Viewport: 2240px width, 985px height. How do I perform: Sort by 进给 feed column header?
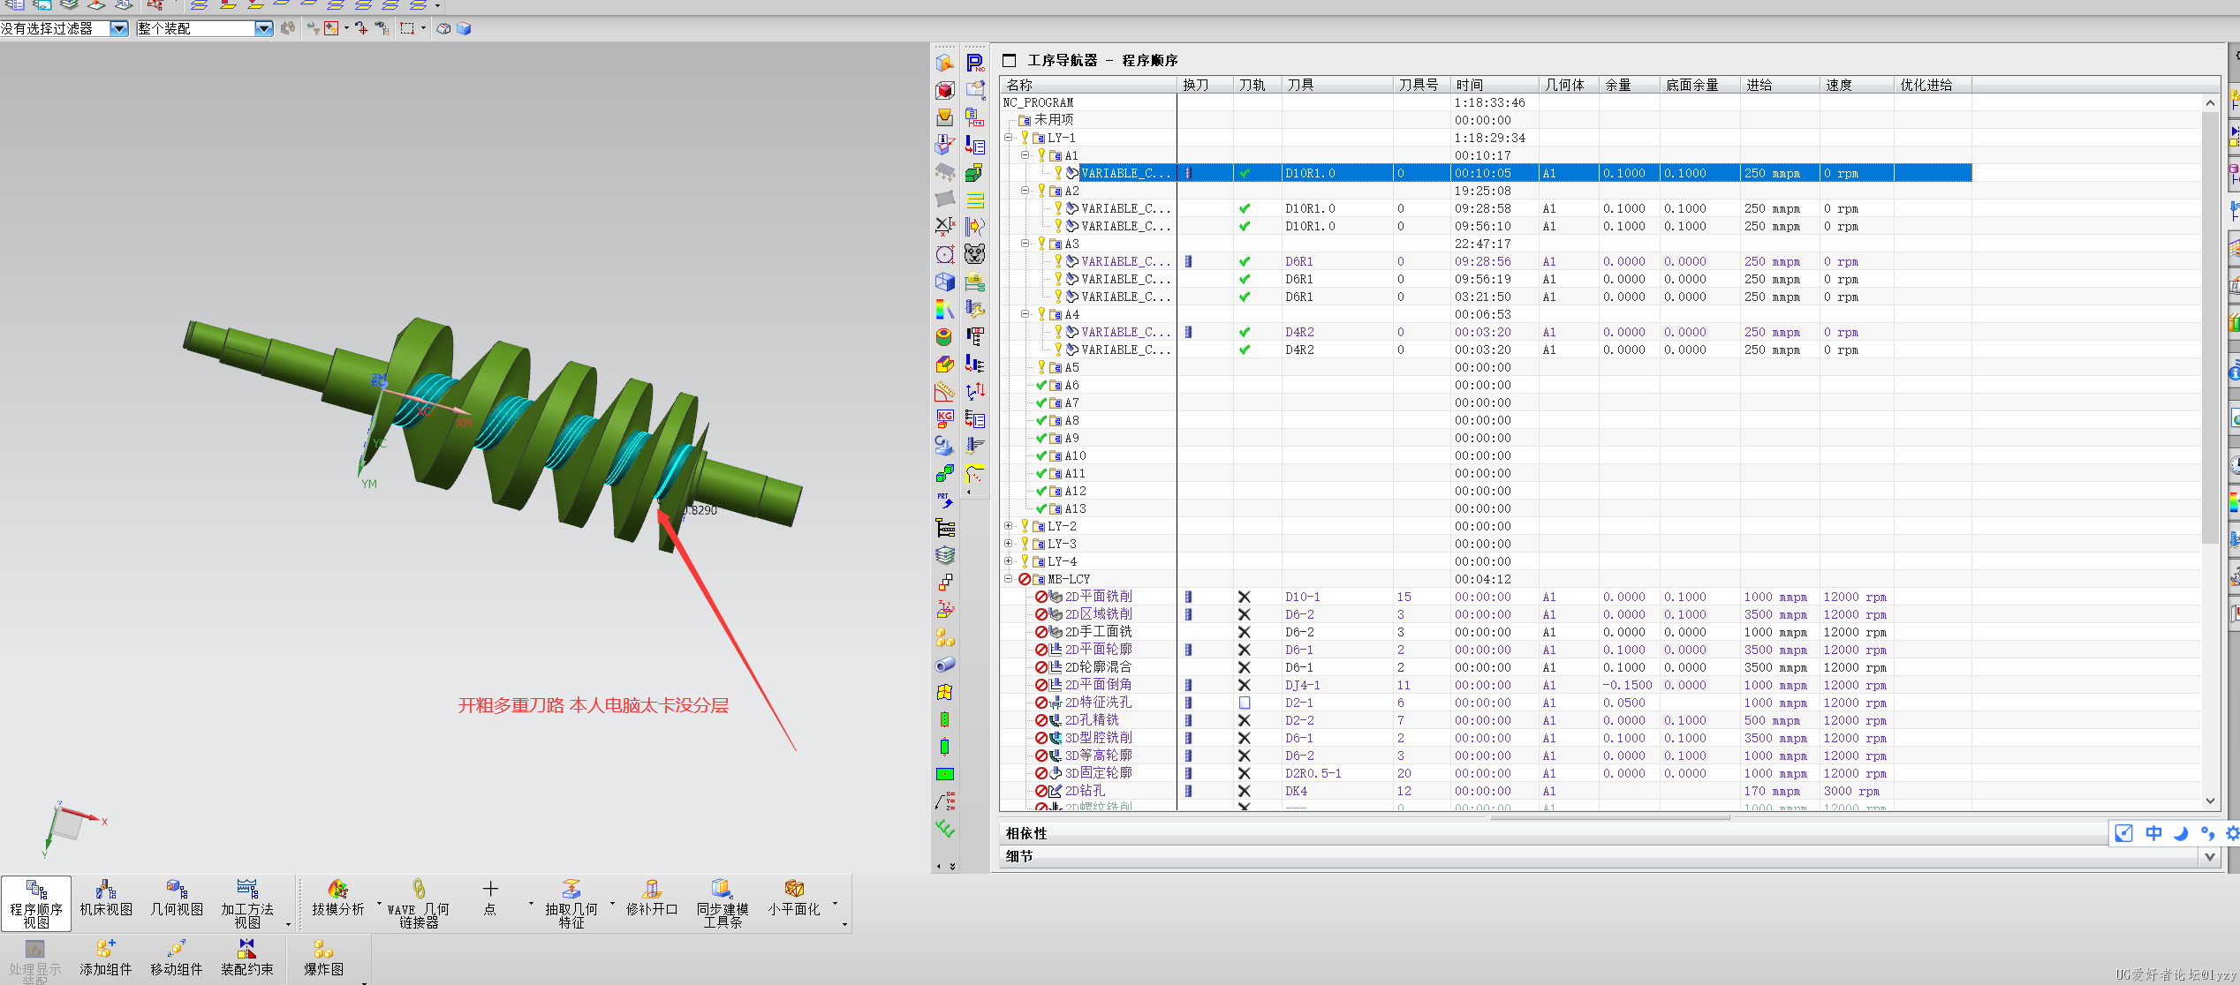coord(1780,85)
